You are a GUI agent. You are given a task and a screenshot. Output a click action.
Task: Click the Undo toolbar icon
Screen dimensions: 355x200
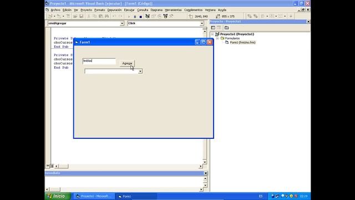click(114, 16)
